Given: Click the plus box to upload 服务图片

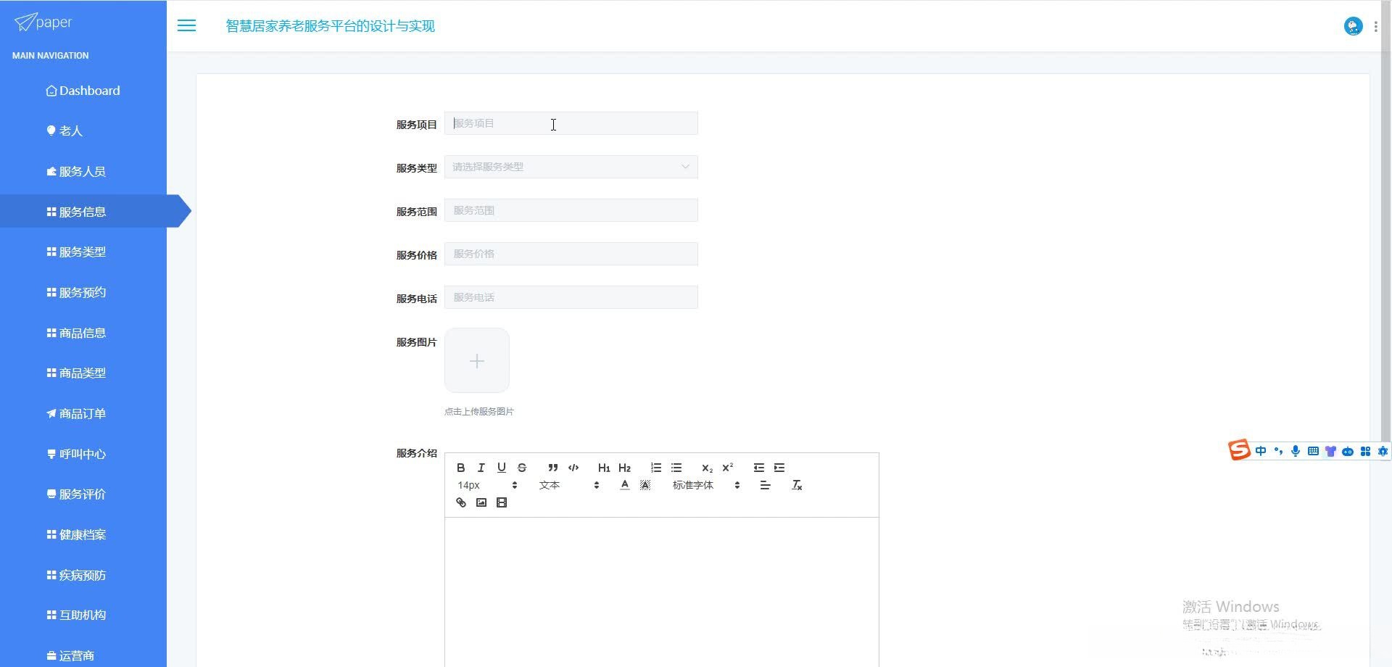Looking at the screenshot, I should coord(477,360).
